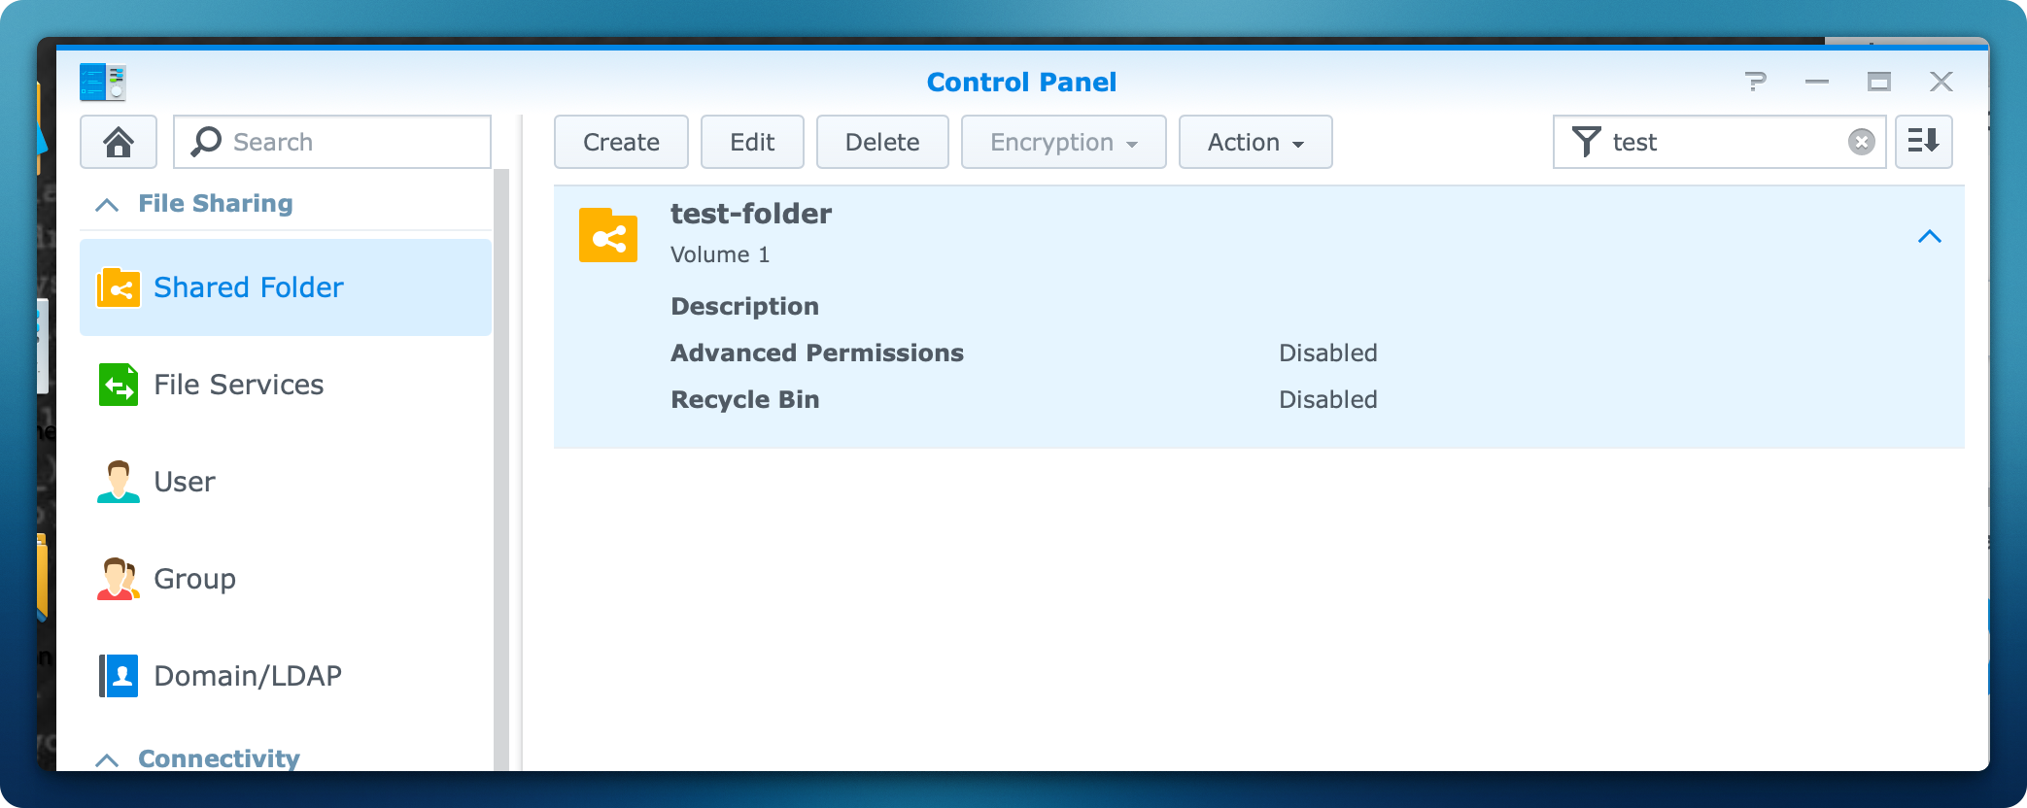Clear the test filter text

(x=1861, y=142)
